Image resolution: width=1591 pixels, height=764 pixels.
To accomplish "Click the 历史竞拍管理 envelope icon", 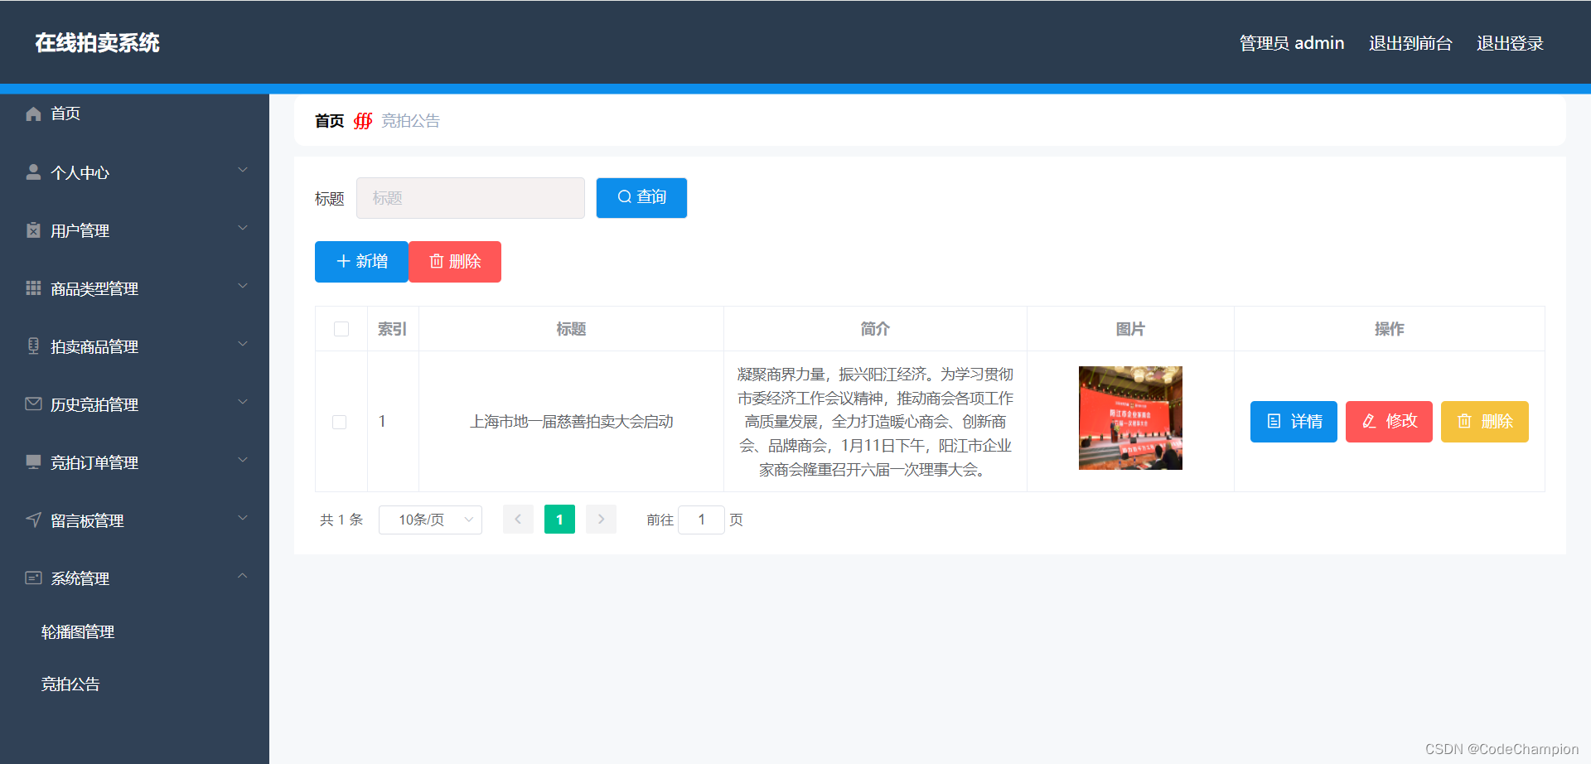I will [x=33, y=404].
